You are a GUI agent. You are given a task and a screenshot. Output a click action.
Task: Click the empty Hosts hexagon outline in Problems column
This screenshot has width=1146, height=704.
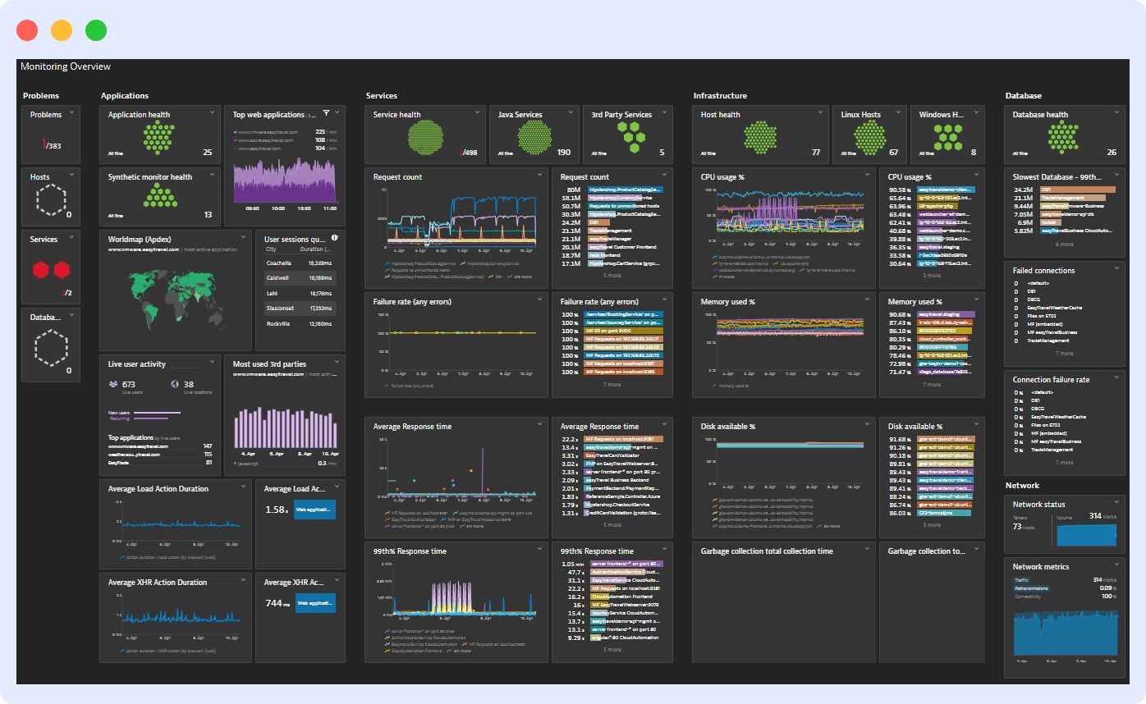48,199
